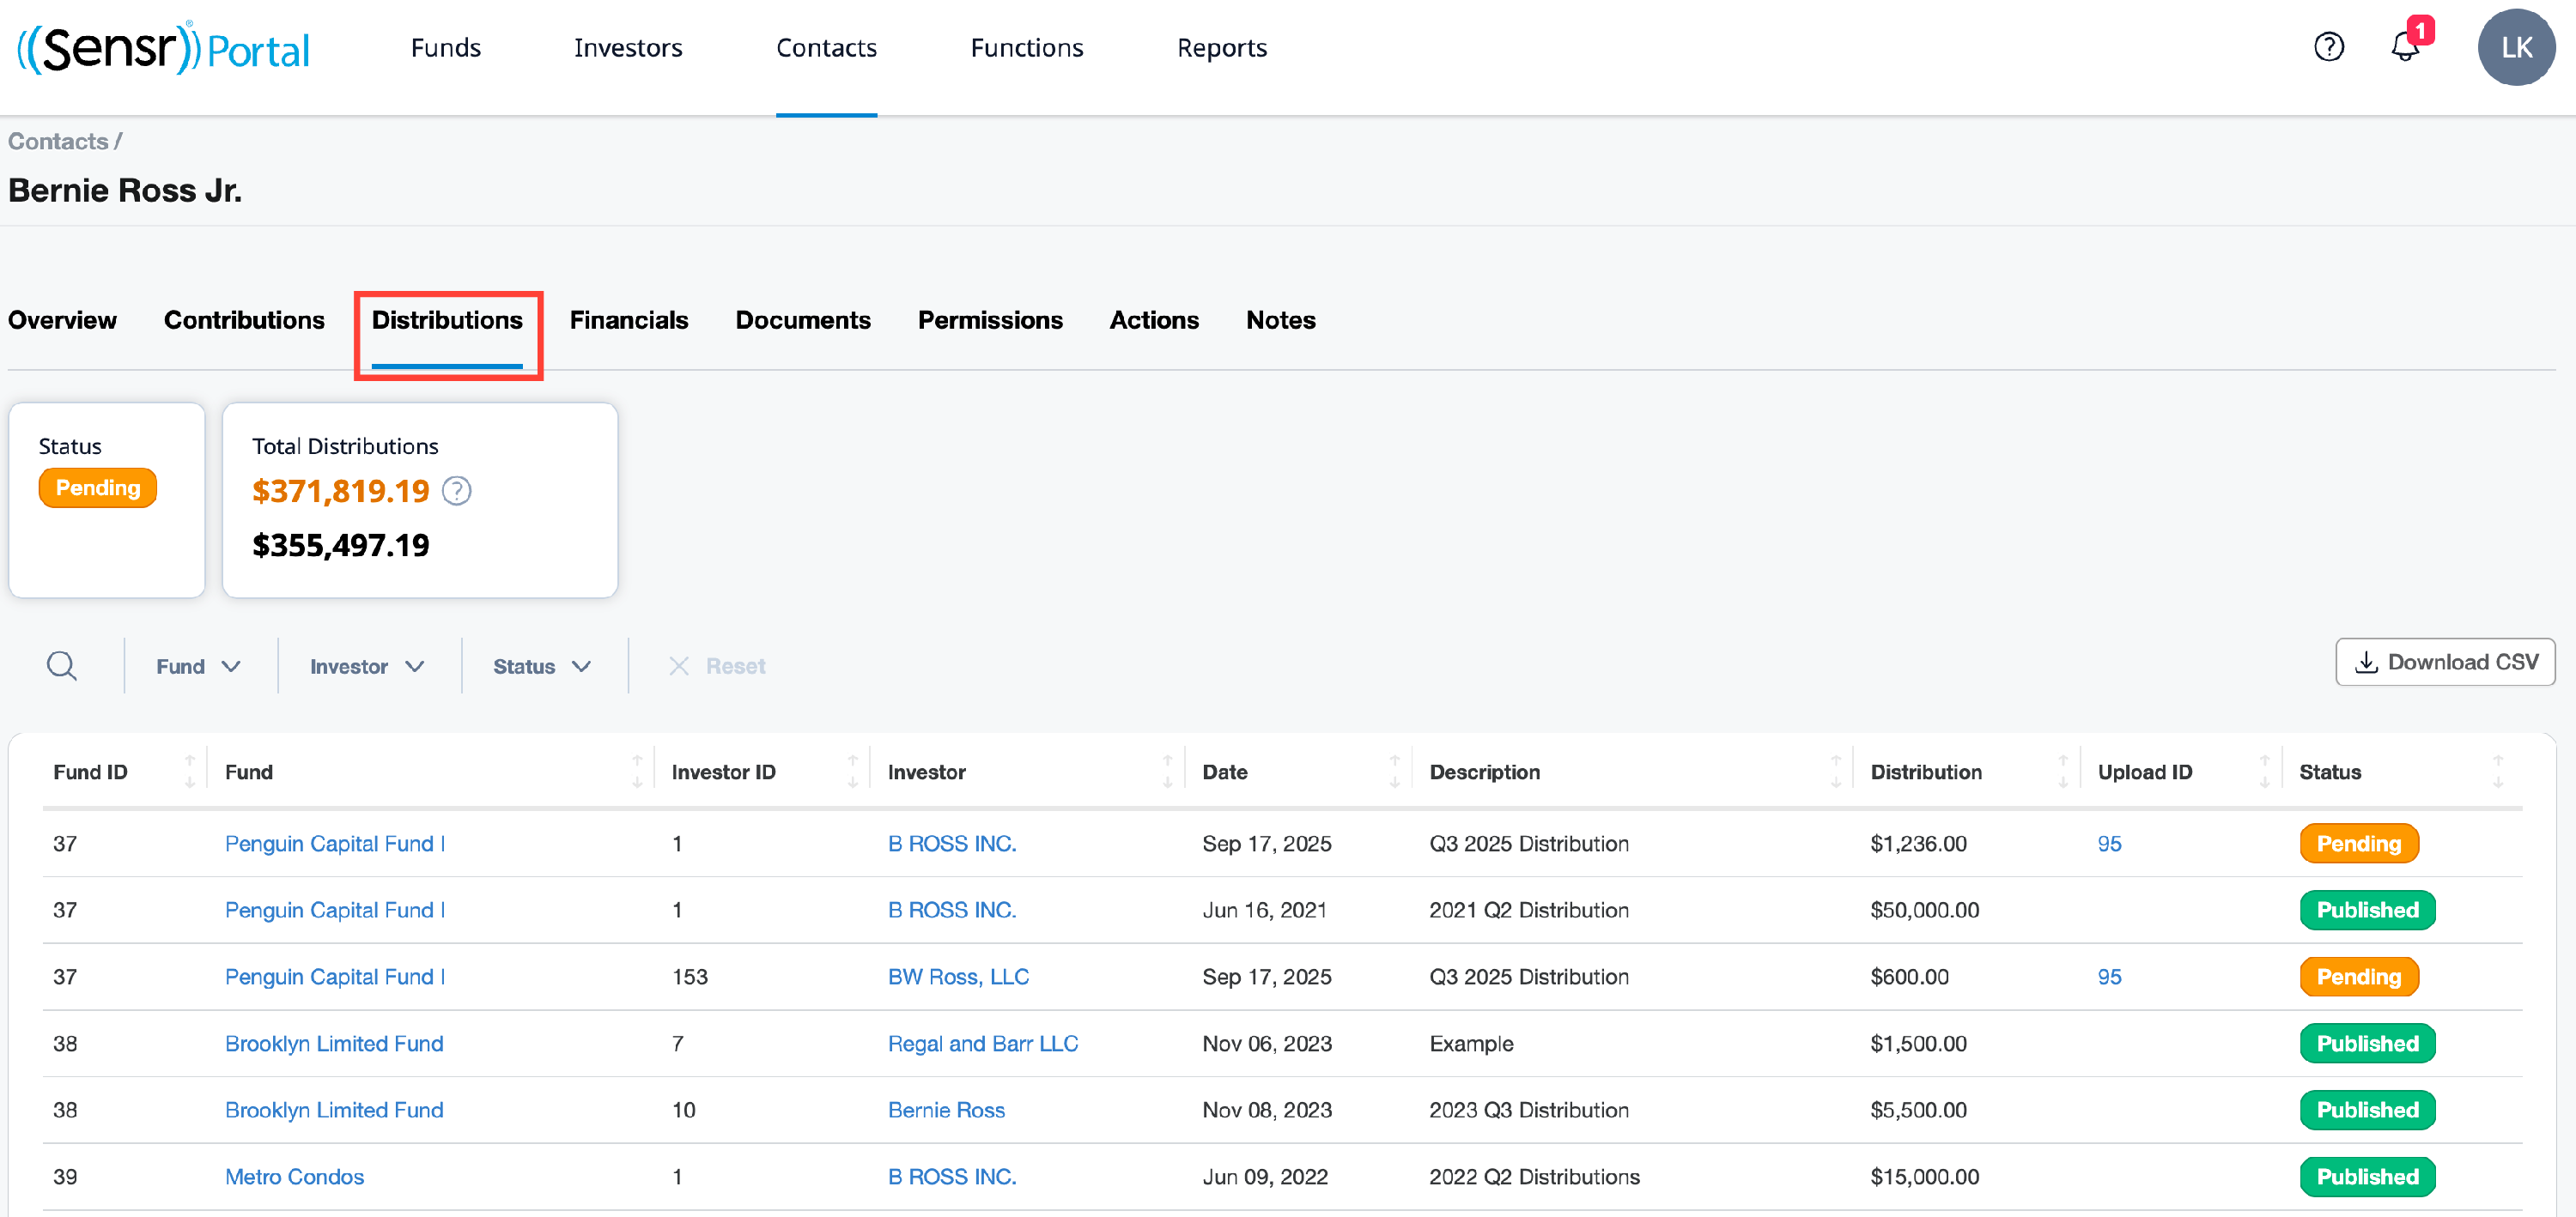This screenshot has width=2576, height=1217.
Task: Open the BW Ross, LLC investor
Action: (x=958, y=978)
